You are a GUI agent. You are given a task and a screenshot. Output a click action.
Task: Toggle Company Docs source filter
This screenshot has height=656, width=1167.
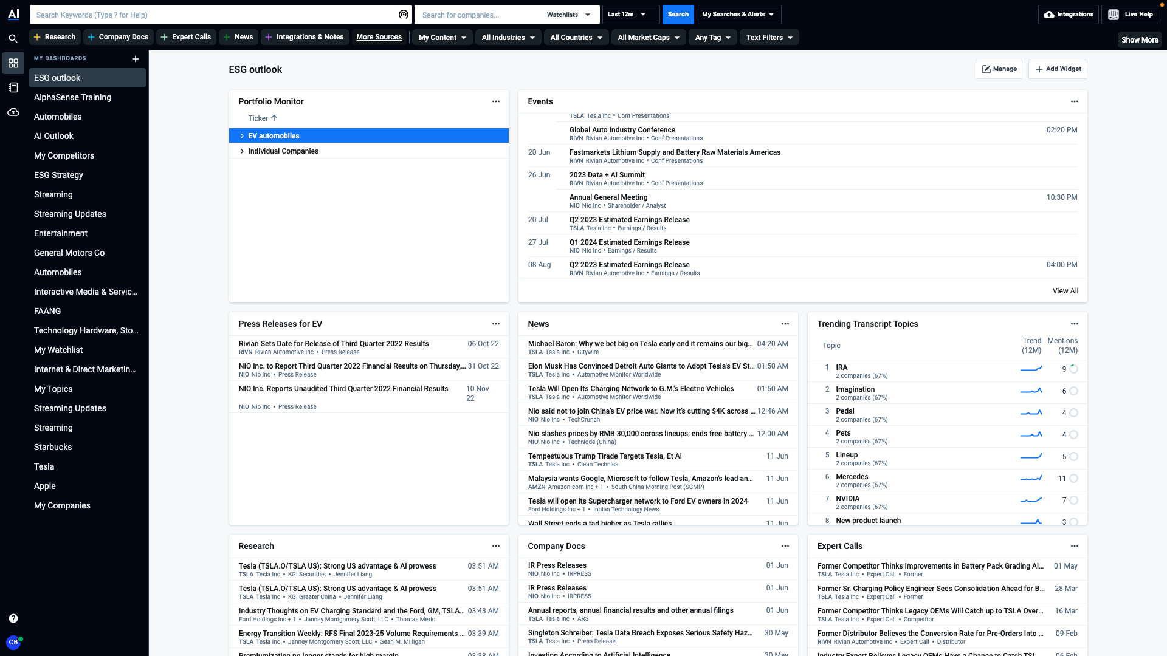point(118,37)
